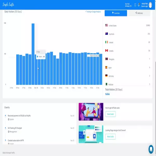Open the Tracking in Google Analytics link

93,12
